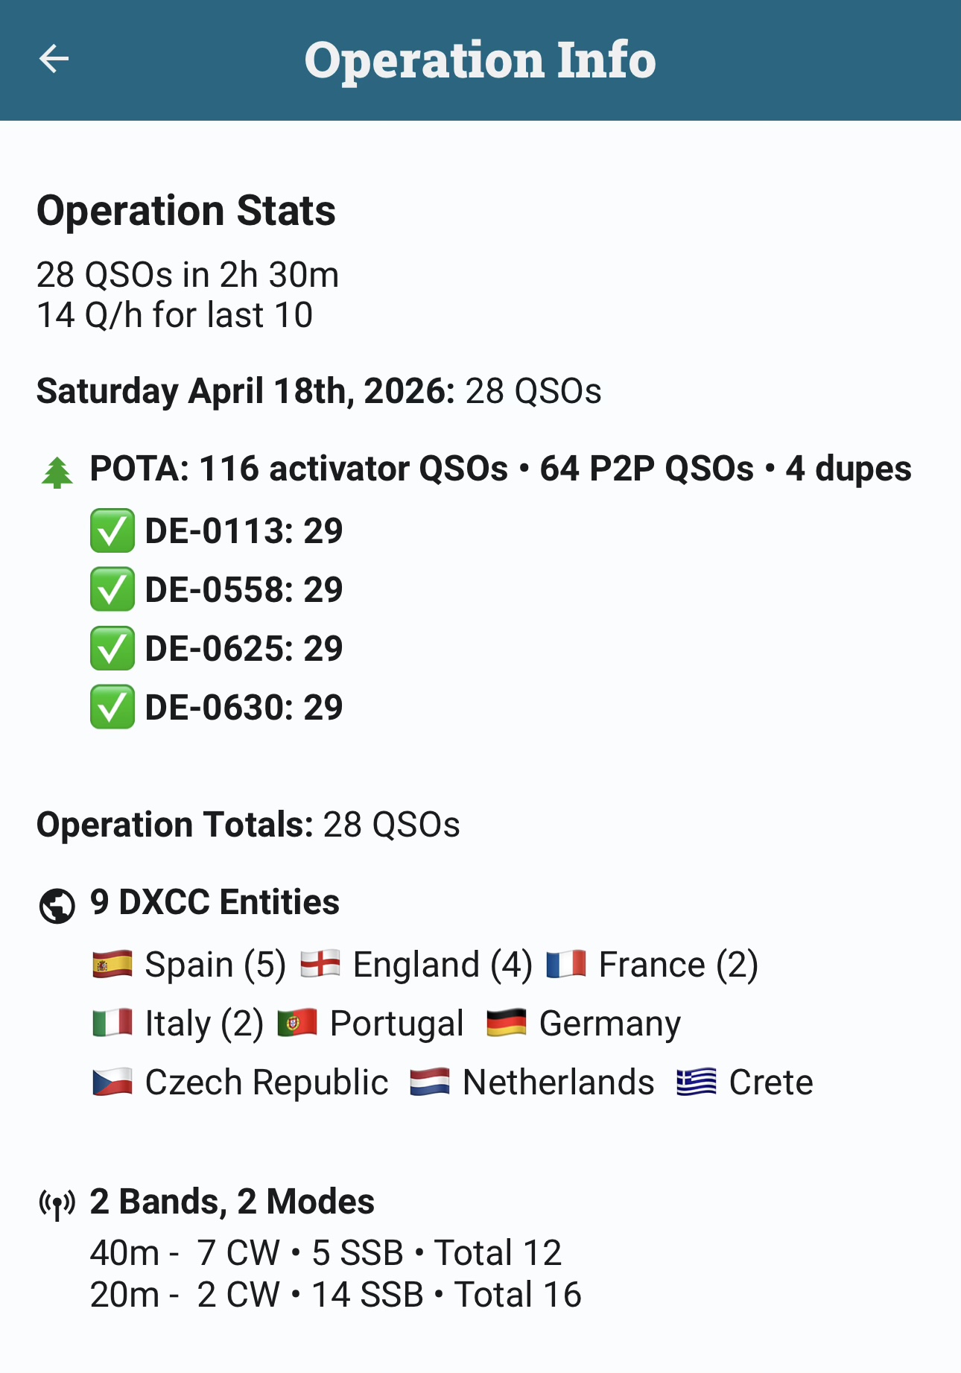The width and height of the screenshot is (961, 1373).
Task: Click the Portugal flag icon
Action: [x=297, y=1023]
